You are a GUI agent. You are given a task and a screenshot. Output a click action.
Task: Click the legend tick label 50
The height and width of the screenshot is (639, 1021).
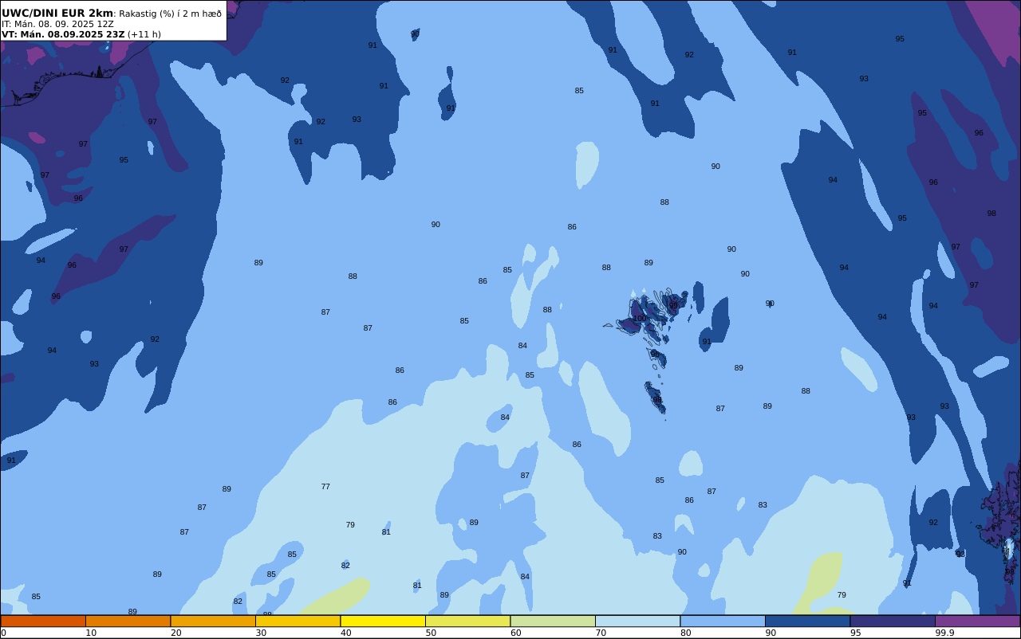(x=431, y=633)
